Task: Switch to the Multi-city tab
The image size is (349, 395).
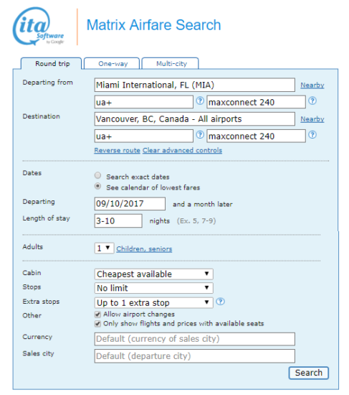Action: pyautogui.click(x=171, y=63)
